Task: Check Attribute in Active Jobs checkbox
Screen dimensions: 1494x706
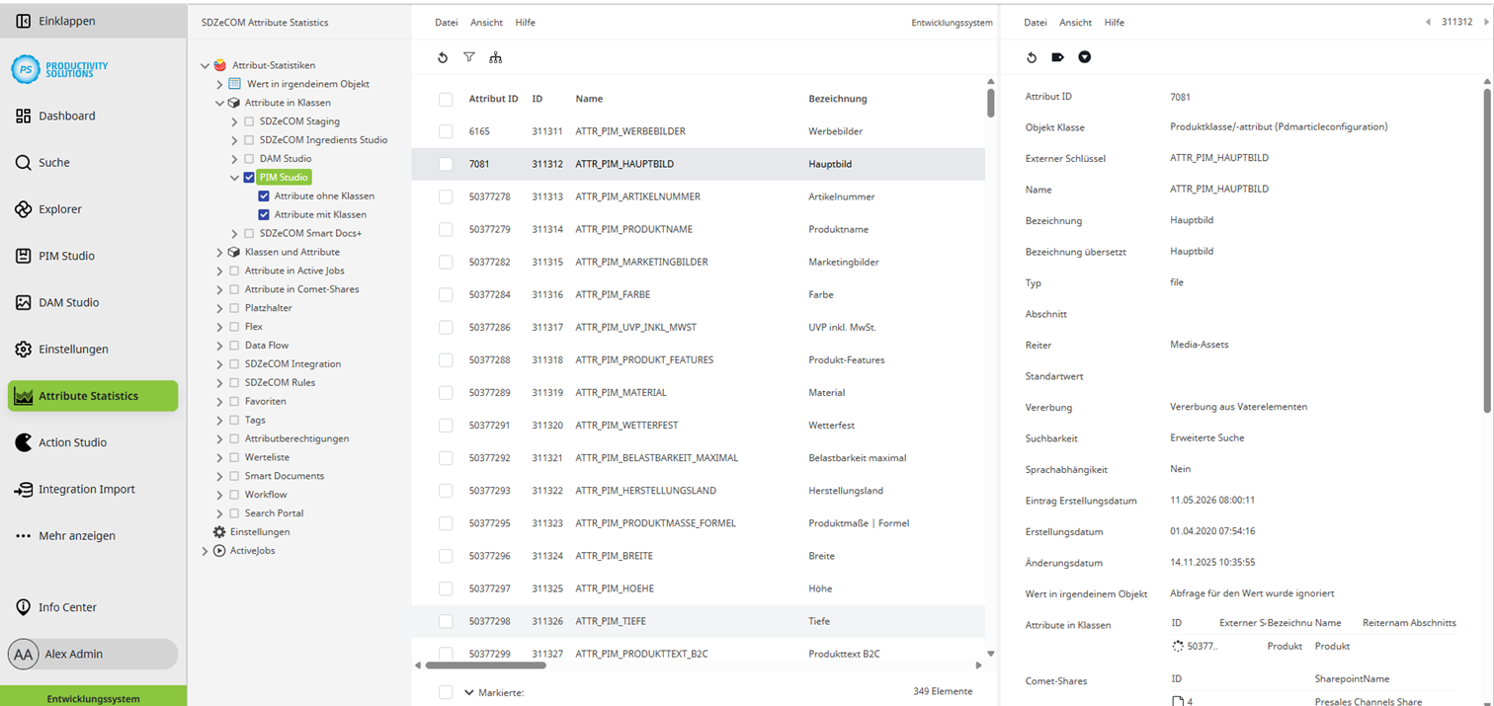Action: coord(234,271)
